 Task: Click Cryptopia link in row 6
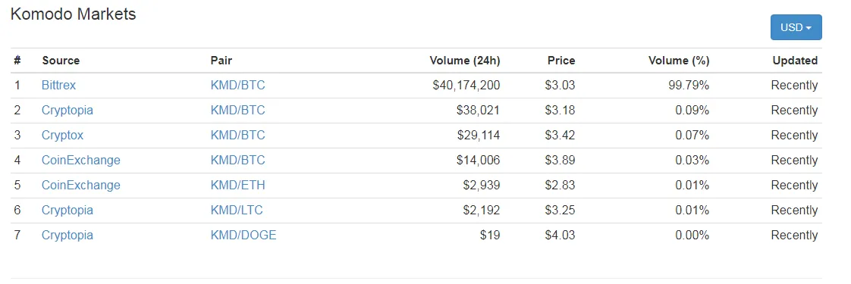click(x=68, y=210)
